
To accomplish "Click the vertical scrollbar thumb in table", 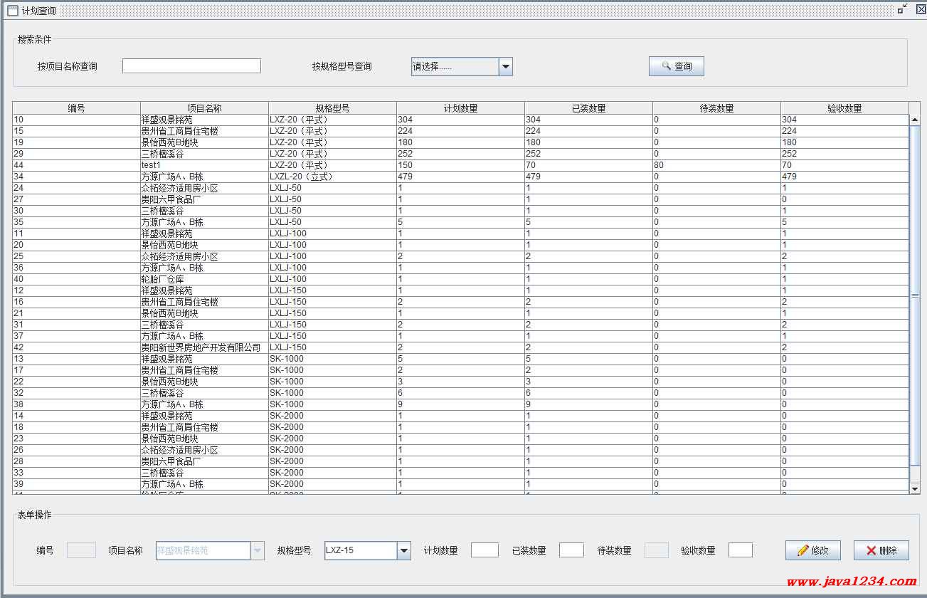I will 915,295.
